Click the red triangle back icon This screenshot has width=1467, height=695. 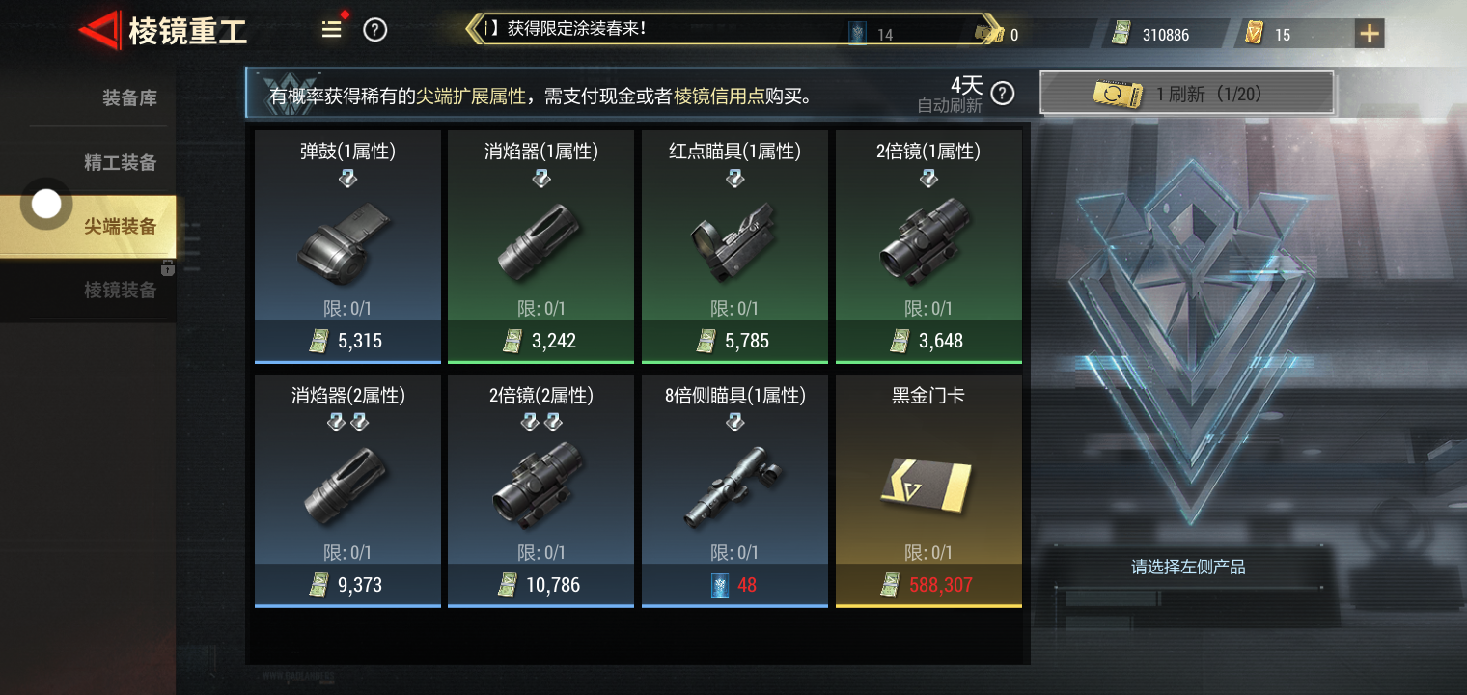(x=99, y=31)
